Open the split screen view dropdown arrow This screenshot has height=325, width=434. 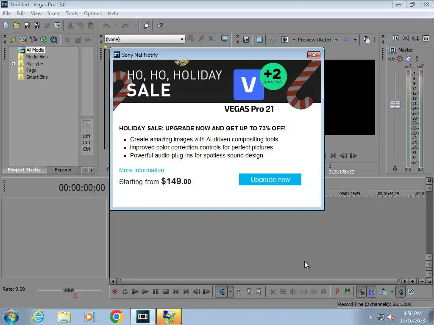(x=294, y=40)
